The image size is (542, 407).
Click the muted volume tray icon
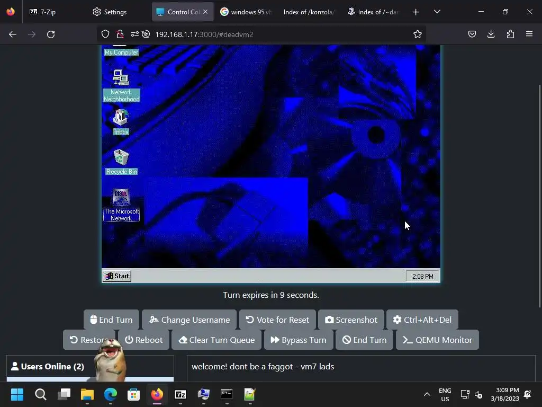click(478, 394)
